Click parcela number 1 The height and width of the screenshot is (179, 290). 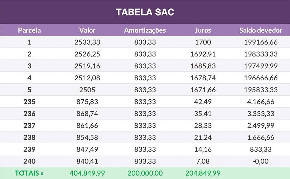pyautogui.click(x=29, y=42)
